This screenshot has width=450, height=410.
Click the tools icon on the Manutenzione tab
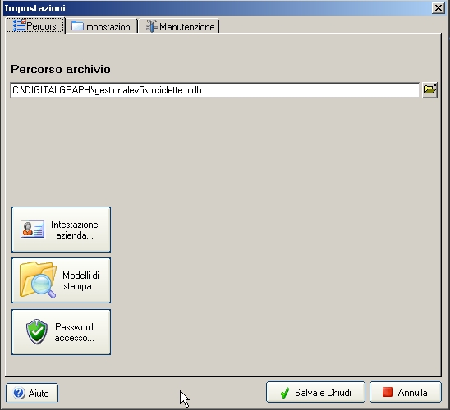152,25
